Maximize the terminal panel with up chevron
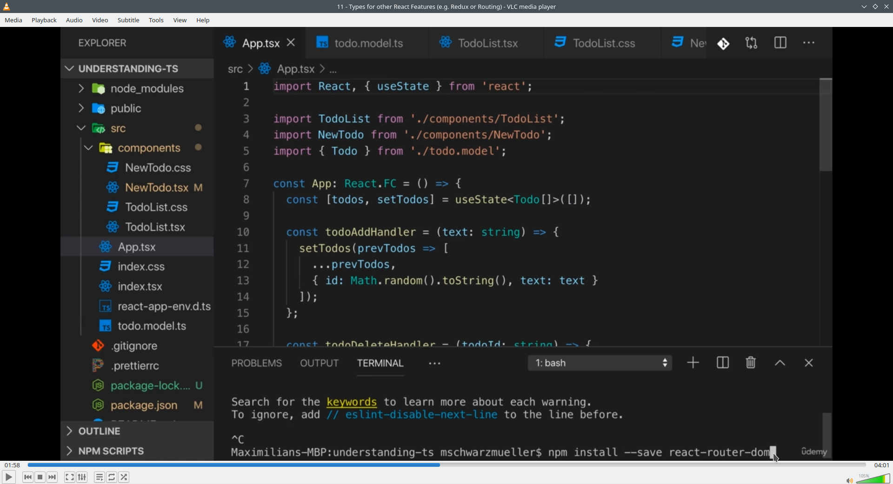The width and height of the screenshot is (893, 484). (x=780, y=363)
